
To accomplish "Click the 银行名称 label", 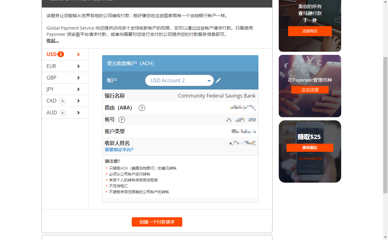I will tap(115, 96).
